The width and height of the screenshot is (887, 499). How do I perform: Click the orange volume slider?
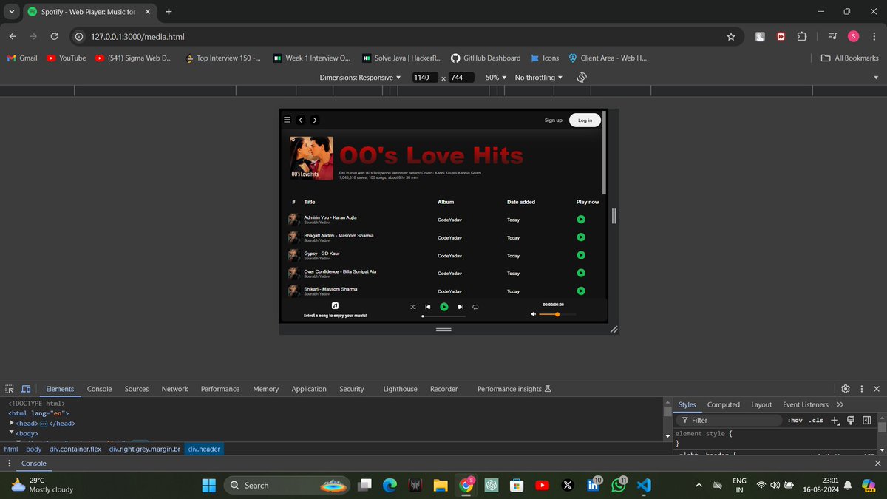pyautogui.click(x=557, y=314)
